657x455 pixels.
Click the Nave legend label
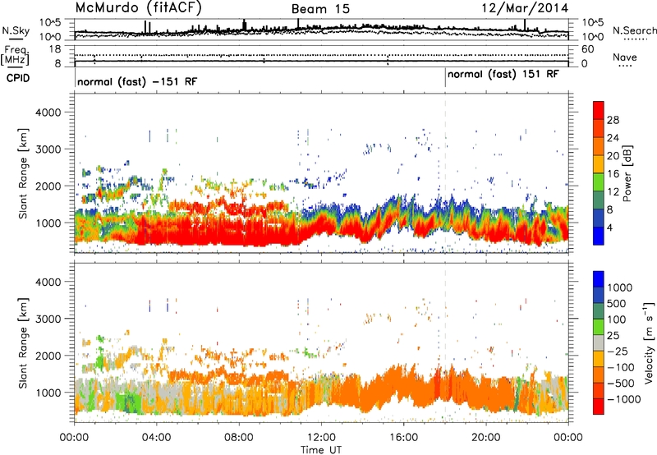(x=625, y=57)
